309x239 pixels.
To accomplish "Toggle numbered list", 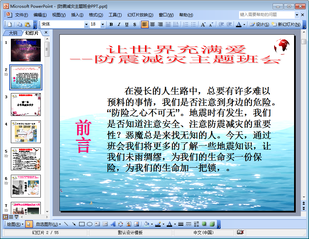I will coord(186,24).
